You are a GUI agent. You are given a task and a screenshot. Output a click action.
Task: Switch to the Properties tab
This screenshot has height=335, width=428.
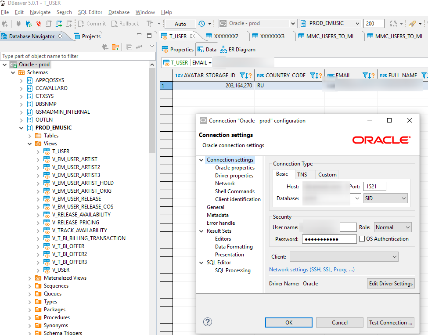(x=178, y=50)
